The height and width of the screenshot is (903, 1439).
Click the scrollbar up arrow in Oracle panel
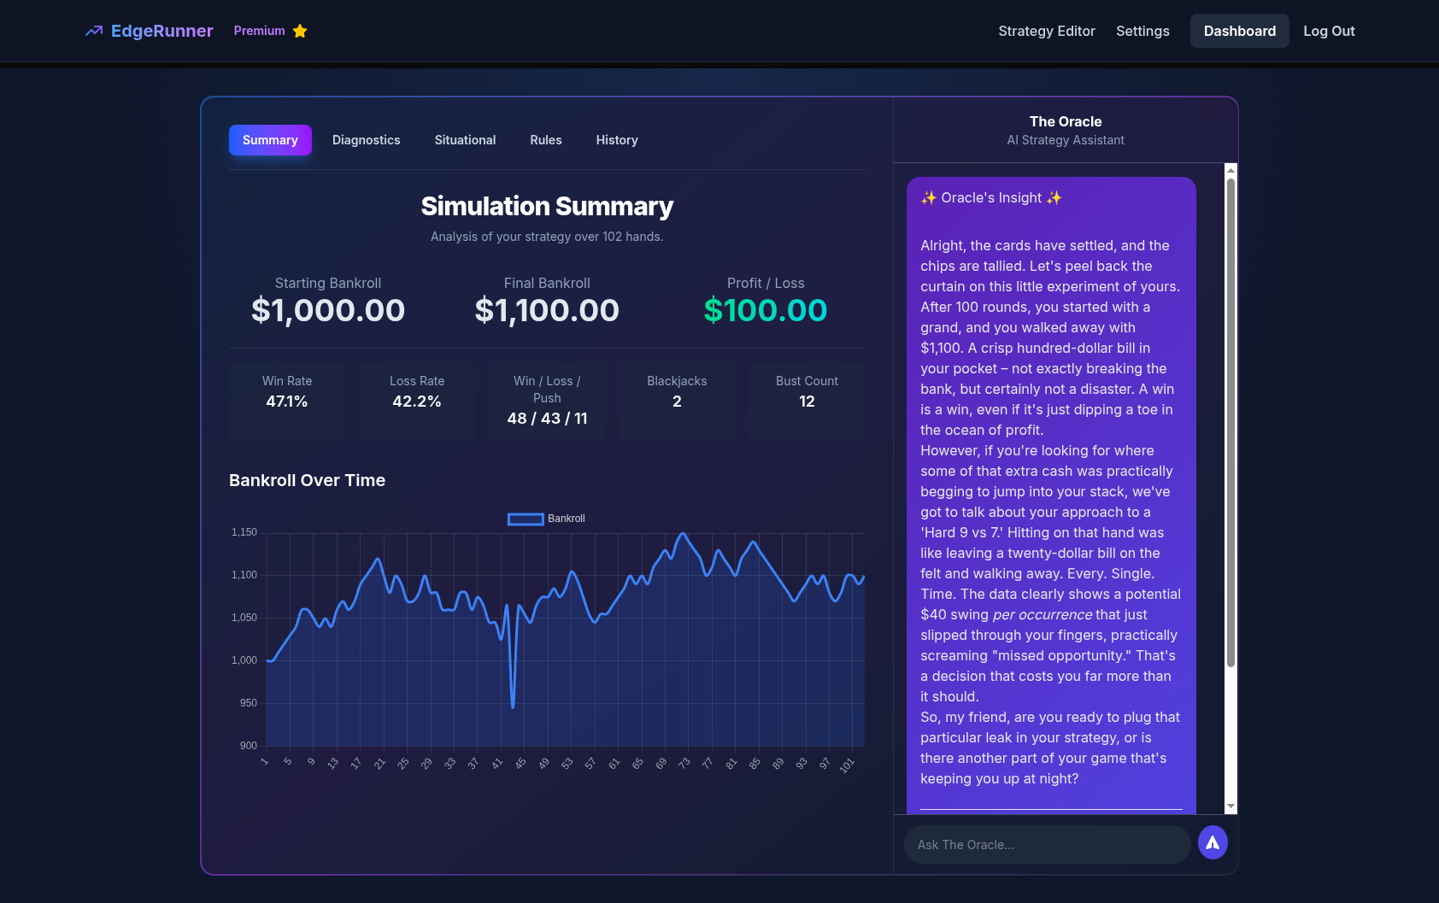click(1230, 169)
